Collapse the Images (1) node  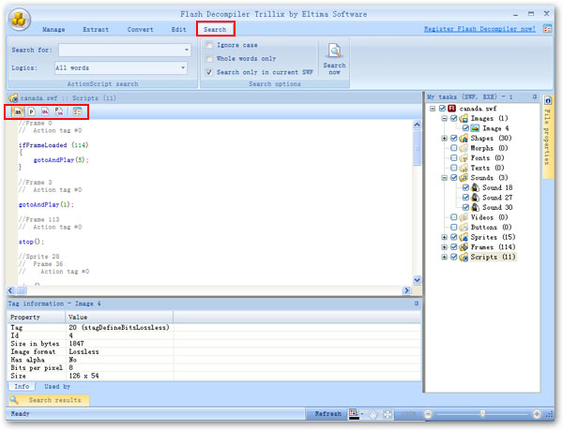(445, 118)
